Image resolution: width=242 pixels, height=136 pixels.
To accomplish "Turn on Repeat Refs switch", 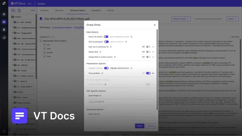I will tap(148, 52).
